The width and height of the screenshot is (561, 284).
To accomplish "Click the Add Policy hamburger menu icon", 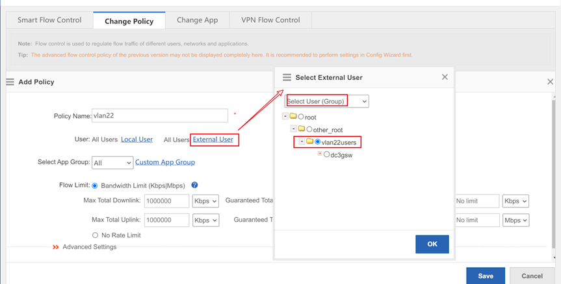I will (10, 82).
